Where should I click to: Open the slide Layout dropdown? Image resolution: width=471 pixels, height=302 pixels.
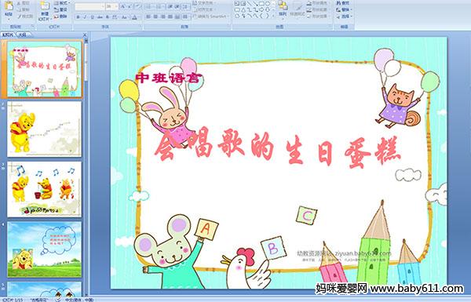click(61, 3)
